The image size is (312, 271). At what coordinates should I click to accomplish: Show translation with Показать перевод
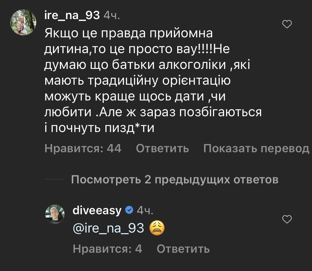coord(256,149)
